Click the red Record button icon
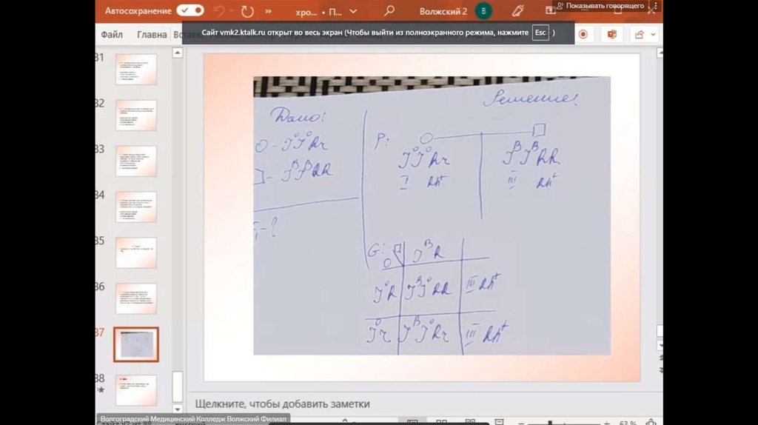 [x=583, y=34]
